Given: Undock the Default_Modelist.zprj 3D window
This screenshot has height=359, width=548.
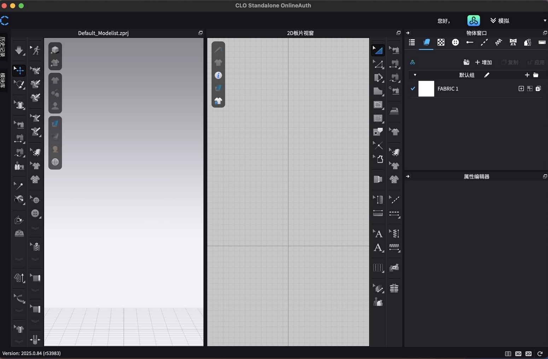Looking at the screenshot, I should [x=200, y=33].
